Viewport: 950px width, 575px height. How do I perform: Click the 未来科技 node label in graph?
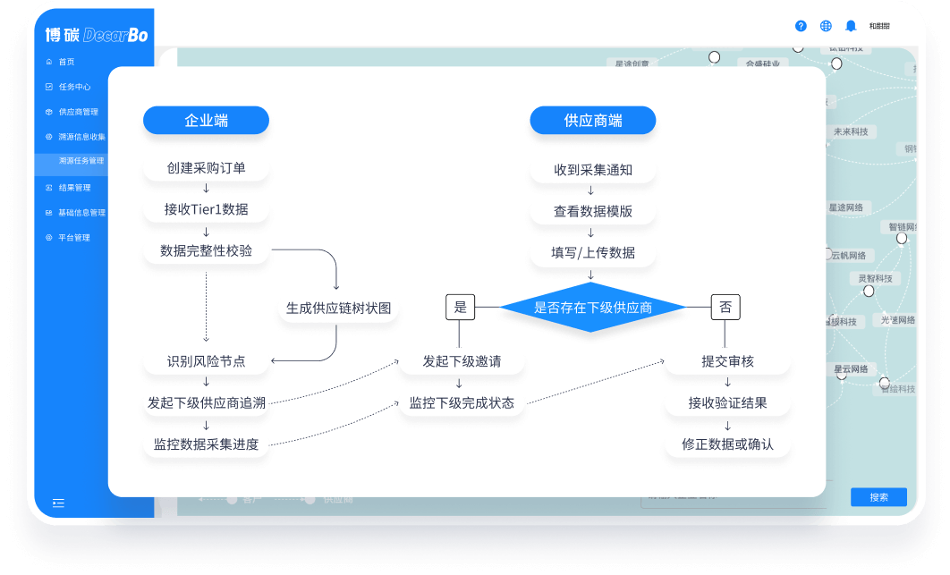coord(851,131)
